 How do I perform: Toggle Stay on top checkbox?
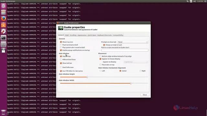pyautogui.click(x=61, y=56)
